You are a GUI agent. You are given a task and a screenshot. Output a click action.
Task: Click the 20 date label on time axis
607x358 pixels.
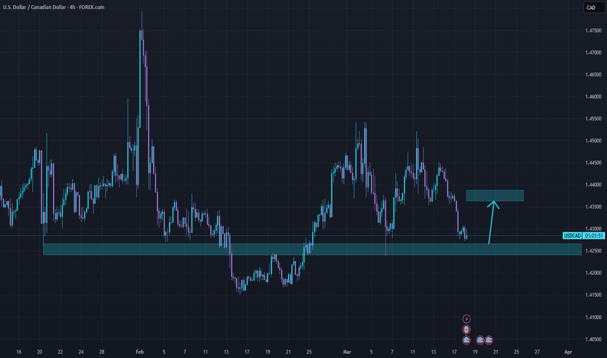pyautogui.click(x=40, y=351)
